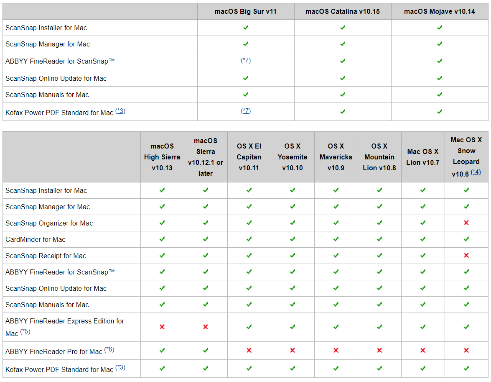491x382 pixels.
Task: Follow the *3 footnote link in the lower table
Action: (x=120, y=368)
